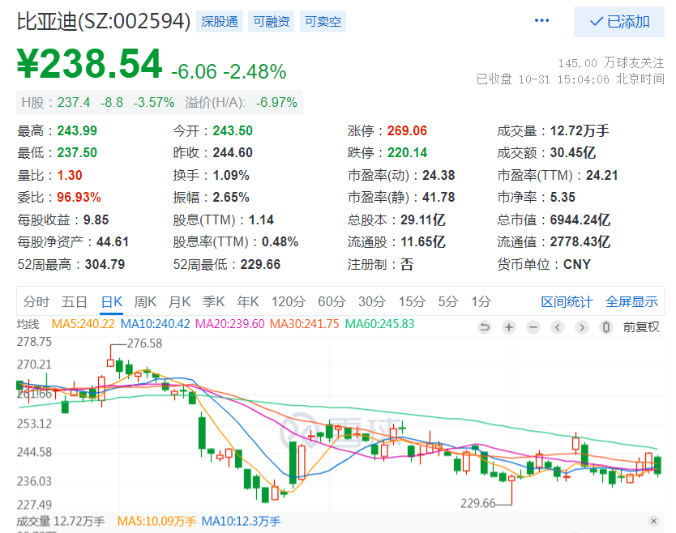Switch to the 30分 chart tab
The width and height of the screenshot is (676, 533).
pos(371,301)
